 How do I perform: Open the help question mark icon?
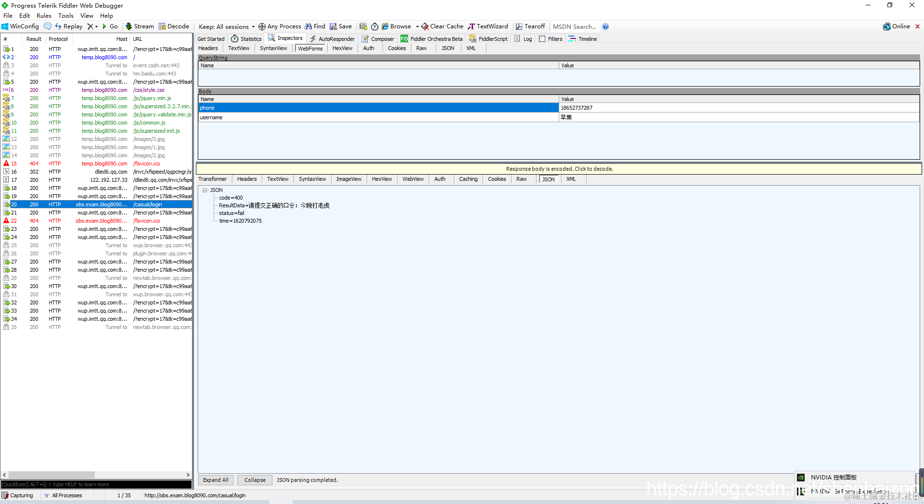605,26
